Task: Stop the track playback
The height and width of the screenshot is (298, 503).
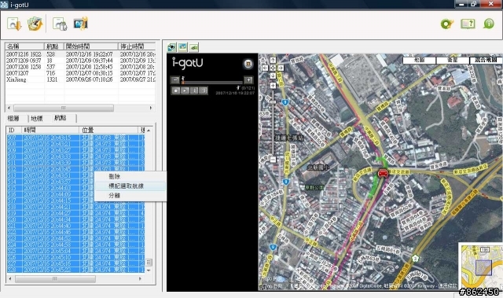Action: click(176, 90)
